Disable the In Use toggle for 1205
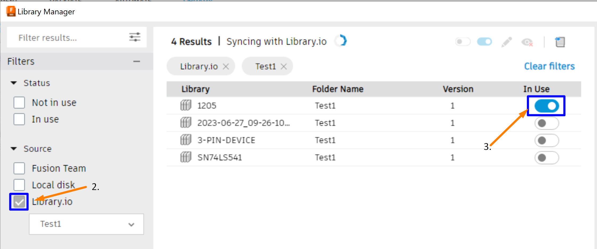The height and width of the screenshot is (249, 597). pyautogui.click(x=546, y=106)
